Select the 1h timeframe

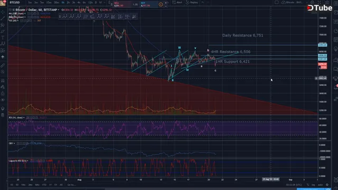pyautogui.click(x=63, y=3)
